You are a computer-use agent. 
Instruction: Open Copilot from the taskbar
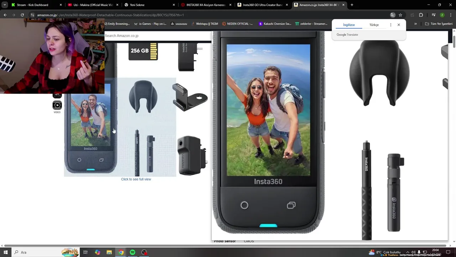click(98, 252)
